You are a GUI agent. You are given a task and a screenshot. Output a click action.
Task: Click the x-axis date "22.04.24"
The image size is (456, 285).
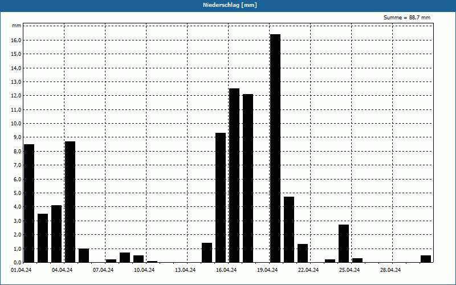308,270
